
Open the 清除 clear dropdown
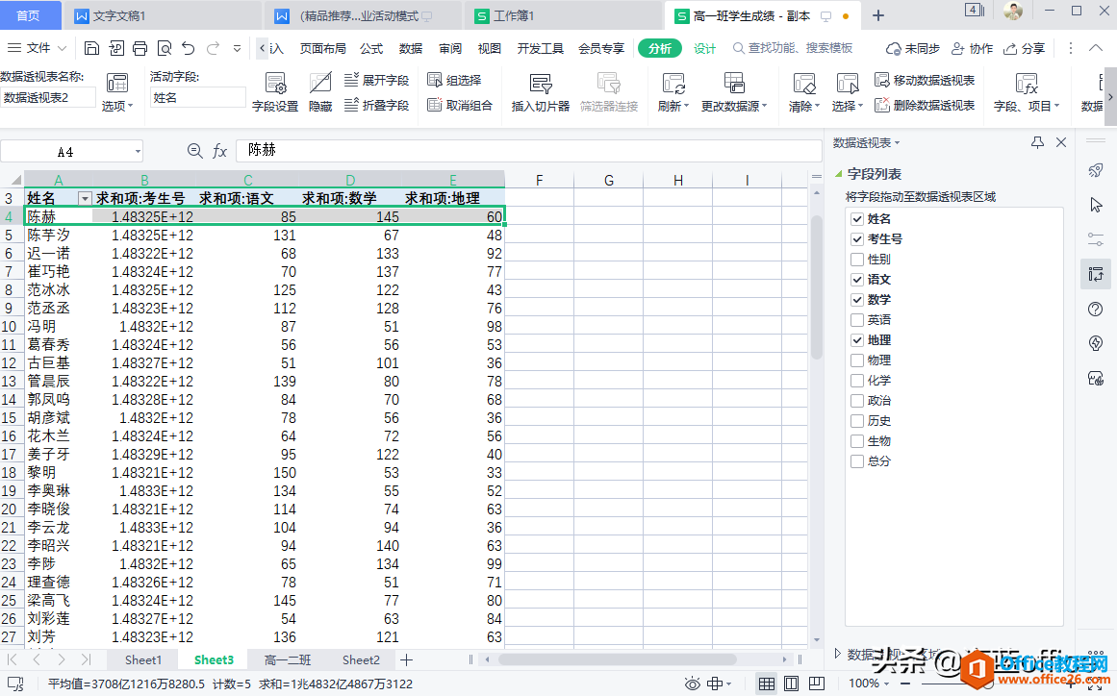pyautogui.click(x=803, y=92)
